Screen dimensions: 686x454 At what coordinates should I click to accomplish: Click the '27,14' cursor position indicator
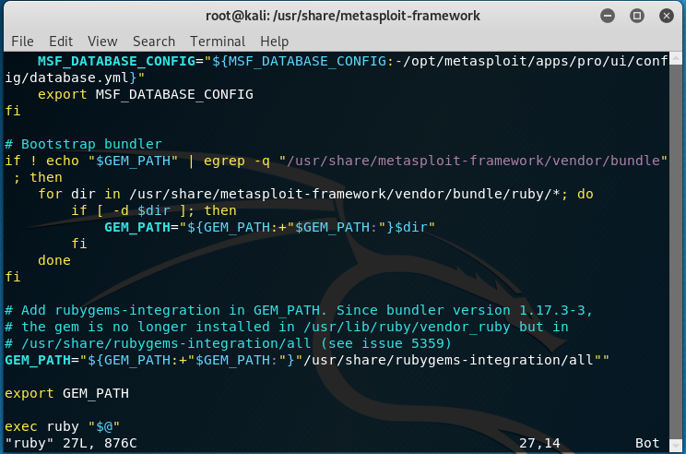pos(539,443)
